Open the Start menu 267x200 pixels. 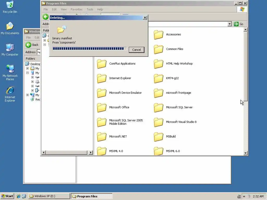(7, 196)
